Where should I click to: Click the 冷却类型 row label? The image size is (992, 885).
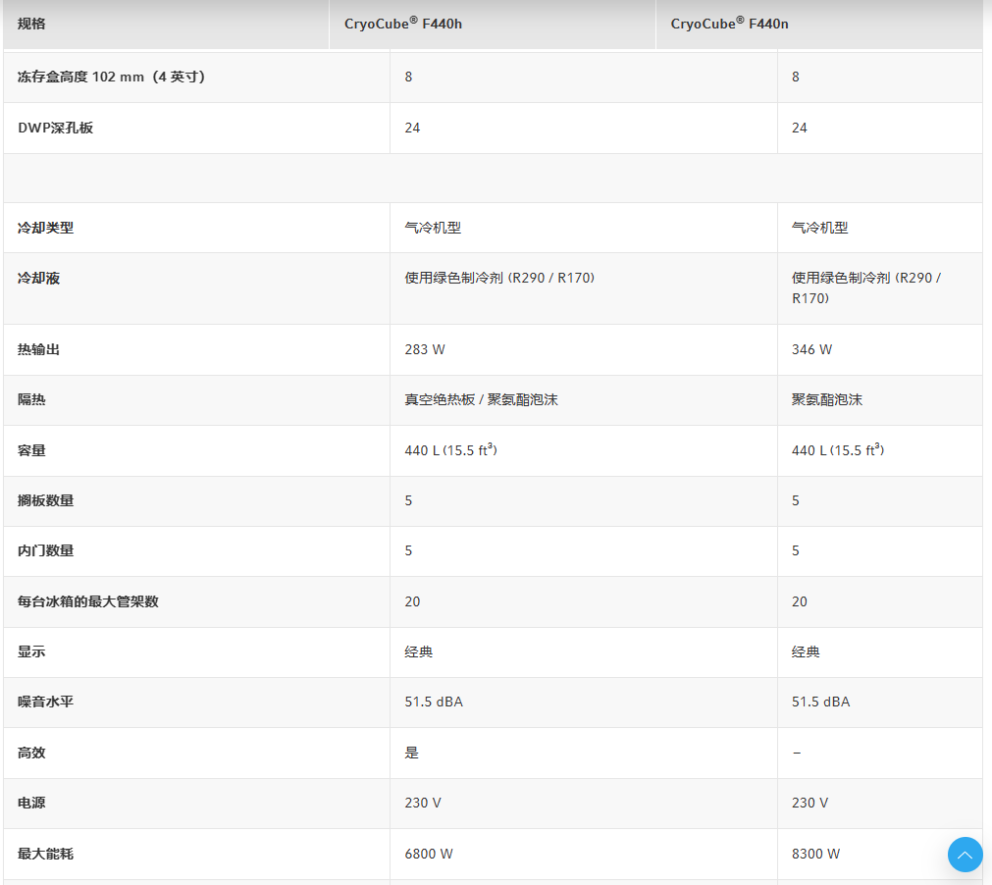pyautogui.click(x=45, y=228)
